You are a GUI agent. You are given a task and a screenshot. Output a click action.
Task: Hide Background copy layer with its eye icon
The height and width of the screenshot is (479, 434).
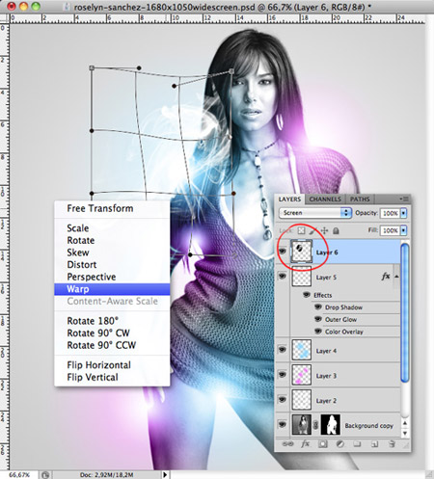coord(283,425)
